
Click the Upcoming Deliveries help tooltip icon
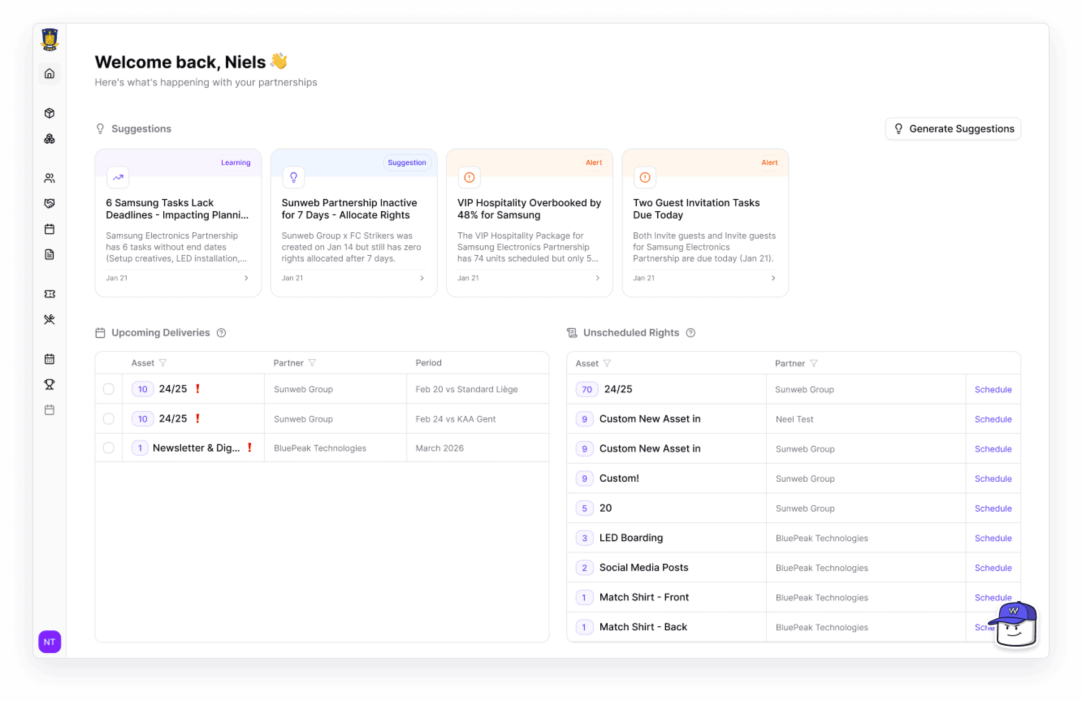221,332
